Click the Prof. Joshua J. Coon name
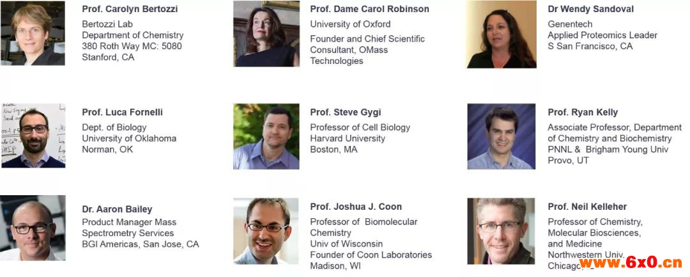The height and width of the screenshot is (277, 690). [356, 207]
